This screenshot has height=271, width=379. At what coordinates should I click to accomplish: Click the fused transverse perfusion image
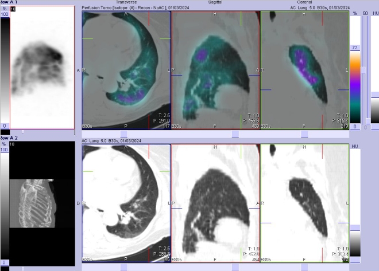click(x=126, y=70)
